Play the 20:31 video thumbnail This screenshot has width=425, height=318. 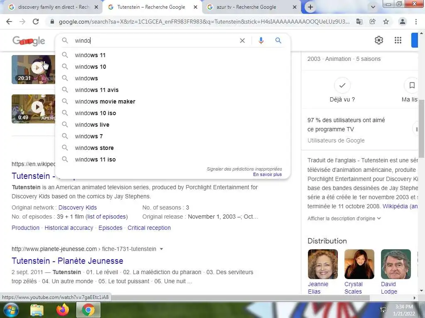click(x=33, y=70)
